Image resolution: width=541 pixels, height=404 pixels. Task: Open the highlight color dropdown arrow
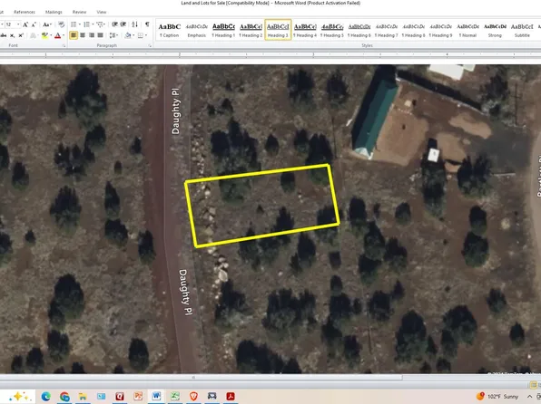51,35
